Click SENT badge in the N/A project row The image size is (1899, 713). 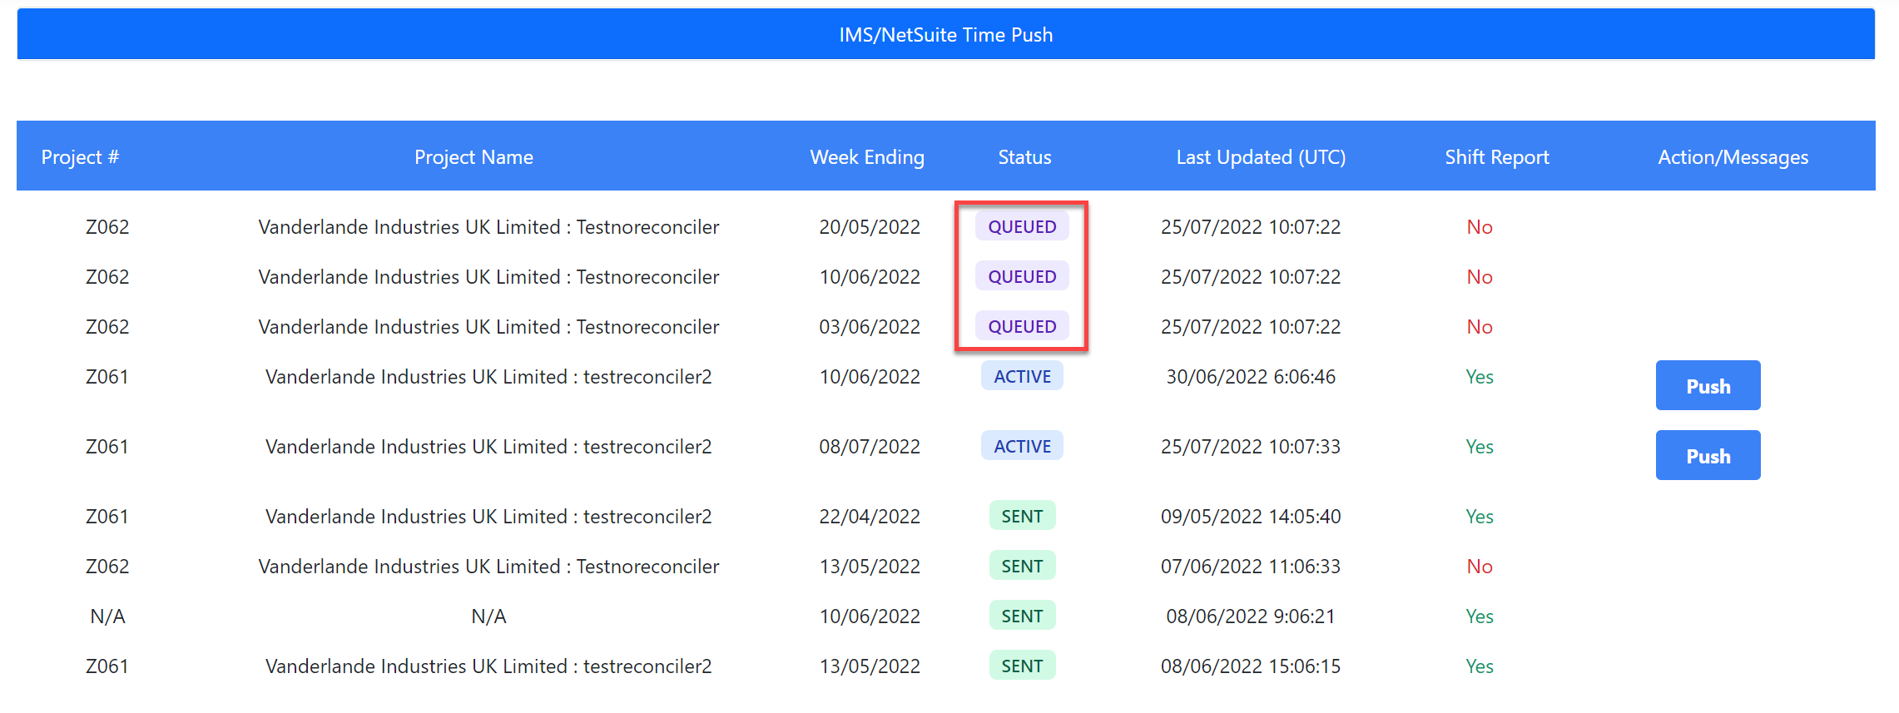(1022, 616)
